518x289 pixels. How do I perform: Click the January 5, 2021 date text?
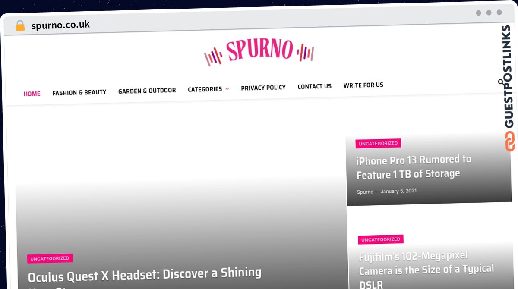398,191
